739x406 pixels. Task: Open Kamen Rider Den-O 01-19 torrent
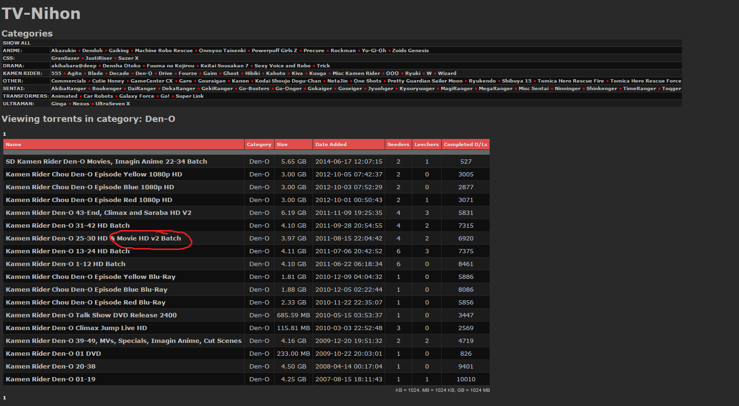pyautogui.click(x=50, y=379)
